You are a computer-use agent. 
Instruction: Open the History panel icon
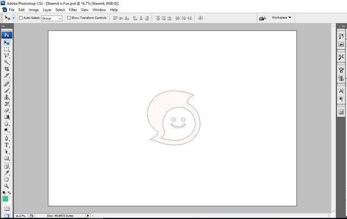point(341,36)
